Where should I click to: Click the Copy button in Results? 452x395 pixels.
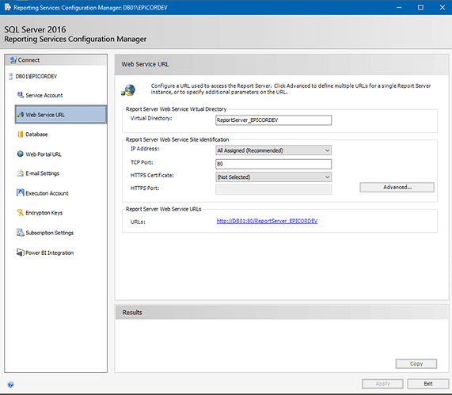[416, 363]
